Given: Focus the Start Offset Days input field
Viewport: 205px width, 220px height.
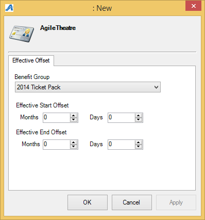Looking at the screenshot, I should coord(122,118).
